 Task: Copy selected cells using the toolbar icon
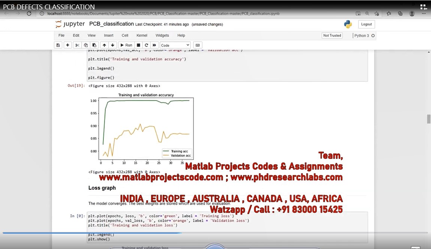point(86,45)
